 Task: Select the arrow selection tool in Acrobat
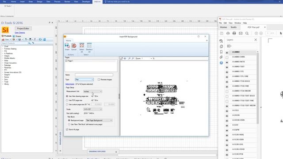click(x=281, y=34)
